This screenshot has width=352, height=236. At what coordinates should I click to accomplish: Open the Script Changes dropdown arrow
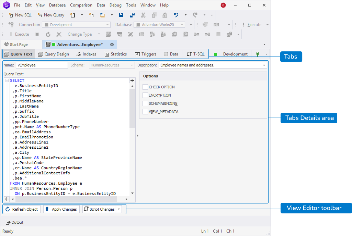pos(119,209)
